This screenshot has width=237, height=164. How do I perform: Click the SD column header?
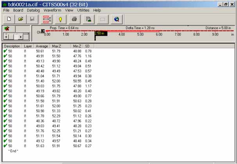click(87, 46)
